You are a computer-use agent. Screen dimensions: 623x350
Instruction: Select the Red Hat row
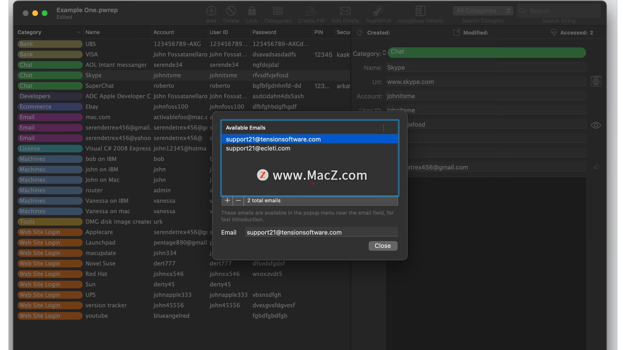pos(182,274)
